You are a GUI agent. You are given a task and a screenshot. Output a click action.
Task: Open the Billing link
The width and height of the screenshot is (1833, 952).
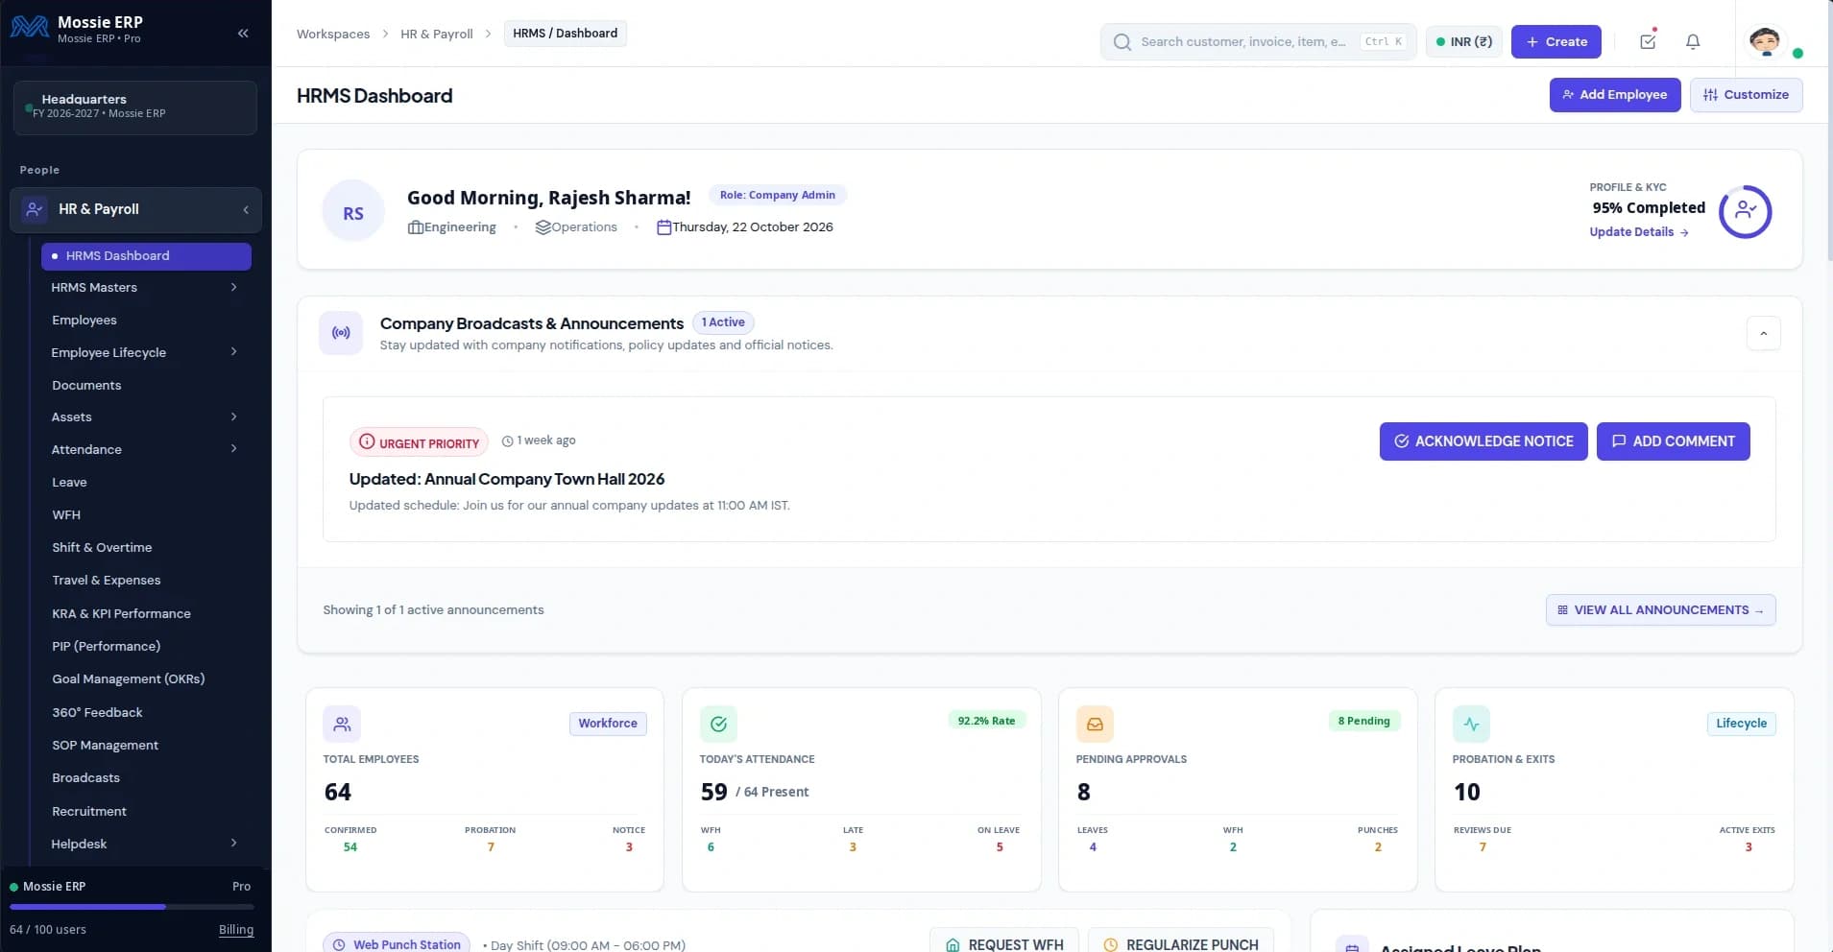235,930
